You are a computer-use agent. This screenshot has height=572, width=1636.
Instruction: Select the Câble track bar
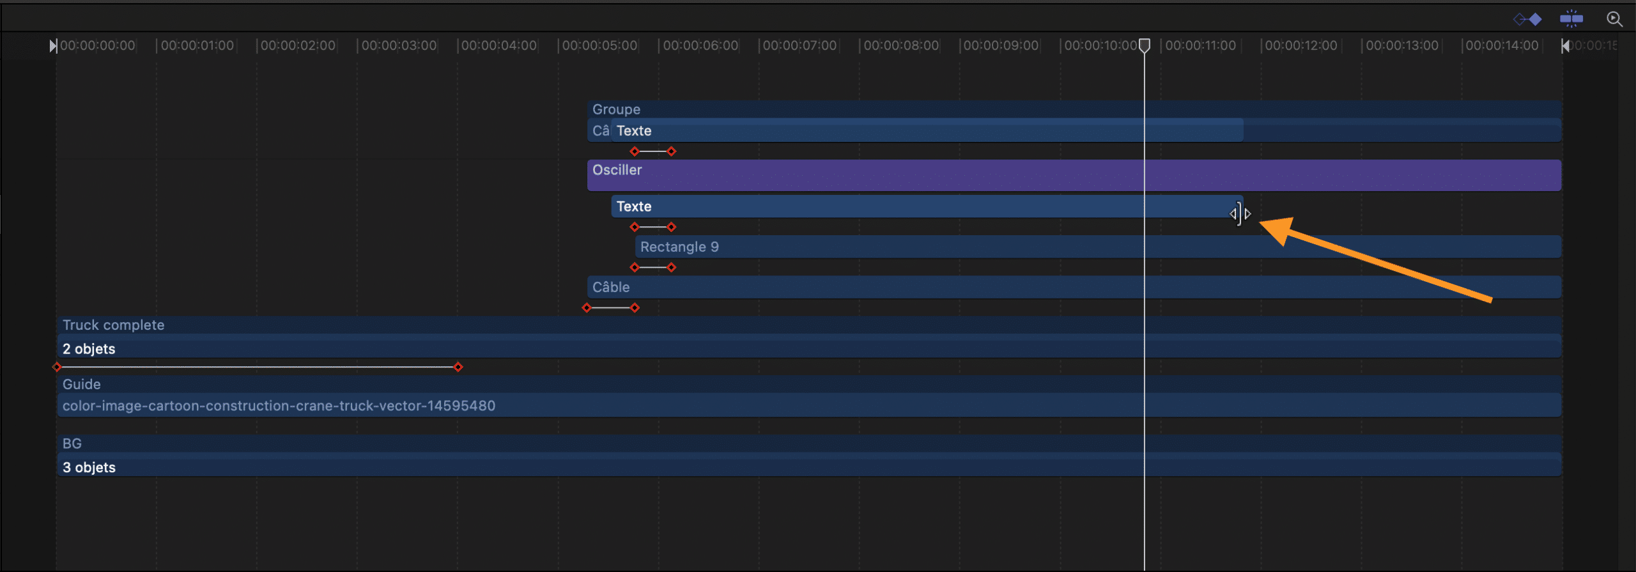tap(1074, 287)
